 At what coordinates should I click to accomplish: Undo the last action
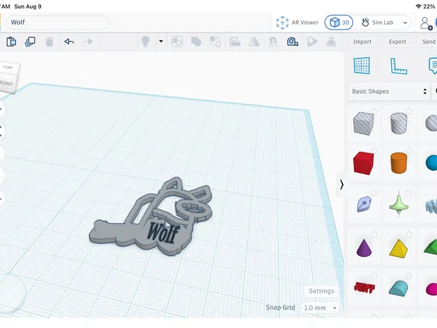coord(69,42)
